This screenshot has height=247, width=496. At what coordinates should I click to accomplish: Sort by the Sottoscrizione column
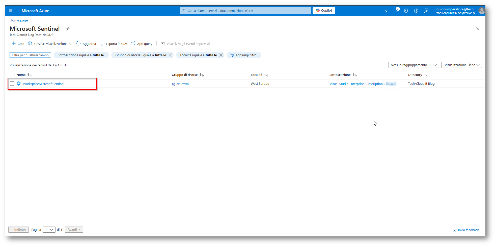[343, 75]
